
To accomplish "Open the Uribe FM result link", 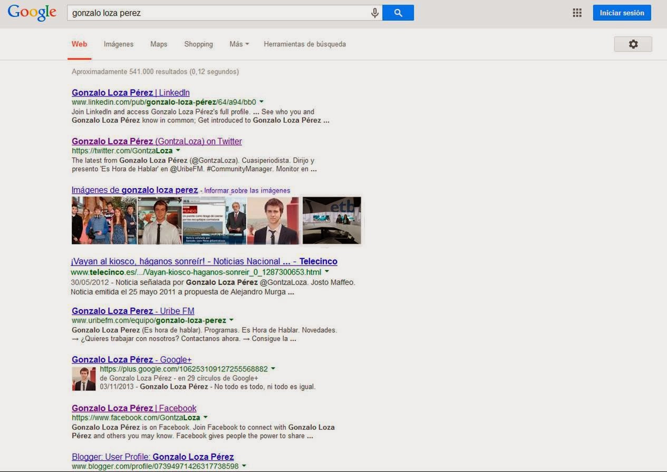I will [133, 311].
